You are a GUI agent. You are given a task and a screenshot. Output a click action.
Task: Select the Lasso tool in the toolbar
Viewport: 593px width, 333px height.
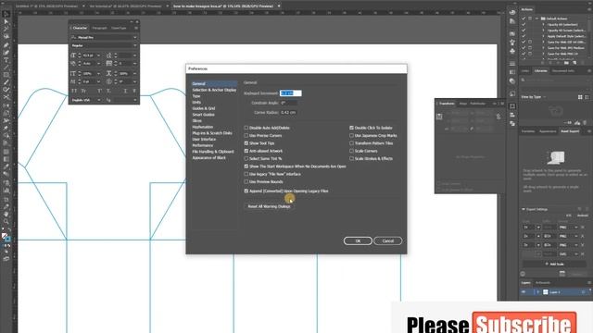pyautogui.click(x=6, y=37)
